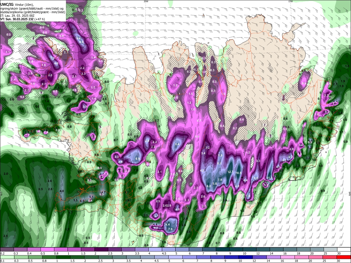Image resolution: width=351 pixels, height=263 pixels.
Task: Click the bright pink 0.5–0.8 snow legend swatch
Action: pos(47,250)
